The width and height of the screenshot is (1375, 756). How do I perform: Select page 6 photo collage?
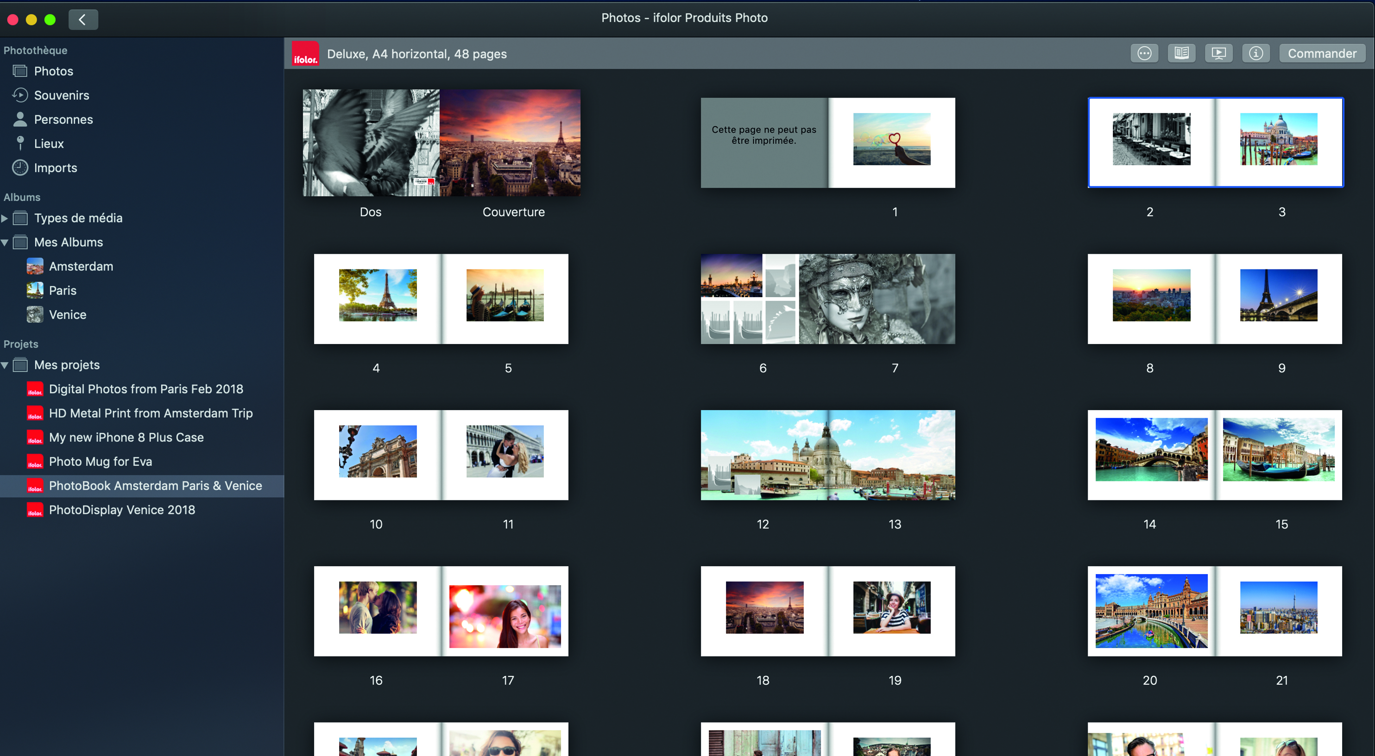click(x=750, y=299)
